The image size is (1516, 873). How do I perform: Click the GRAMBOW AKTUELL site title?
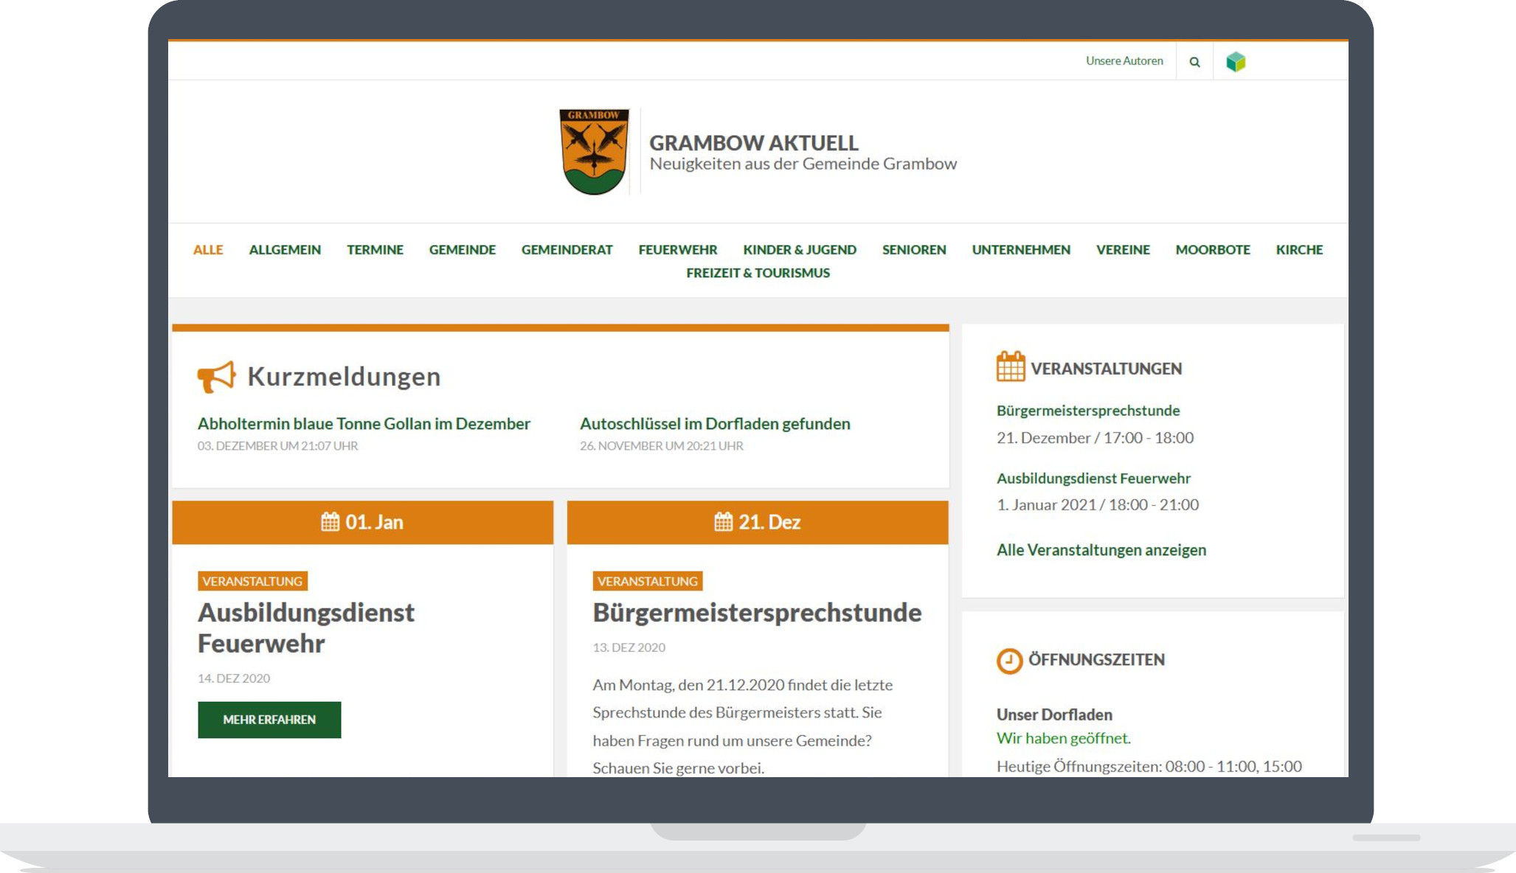click(x=753, y=142)
